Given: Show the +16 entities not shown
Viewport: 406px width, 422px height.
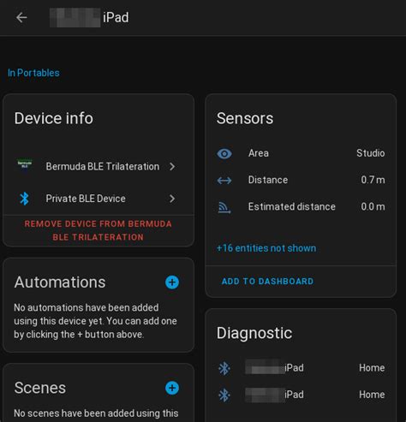Looking at the screenshot, I should (266, 248).
